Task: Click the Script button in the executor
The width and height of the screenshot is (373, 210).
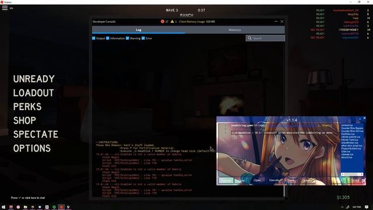Action: point(355,180)
